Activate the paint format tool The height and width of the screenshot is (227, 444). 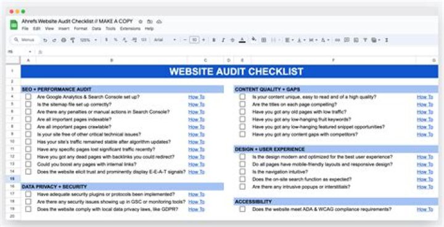pyautogui.click(x=73, y=40)
